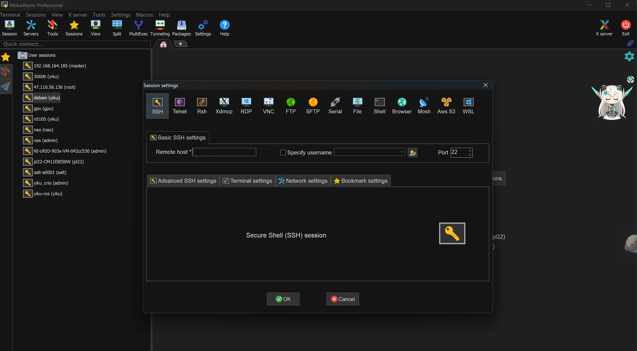The width and height of the screenshot is (637, 351).
Task: Open the X server menu
Action: (78, 15)
